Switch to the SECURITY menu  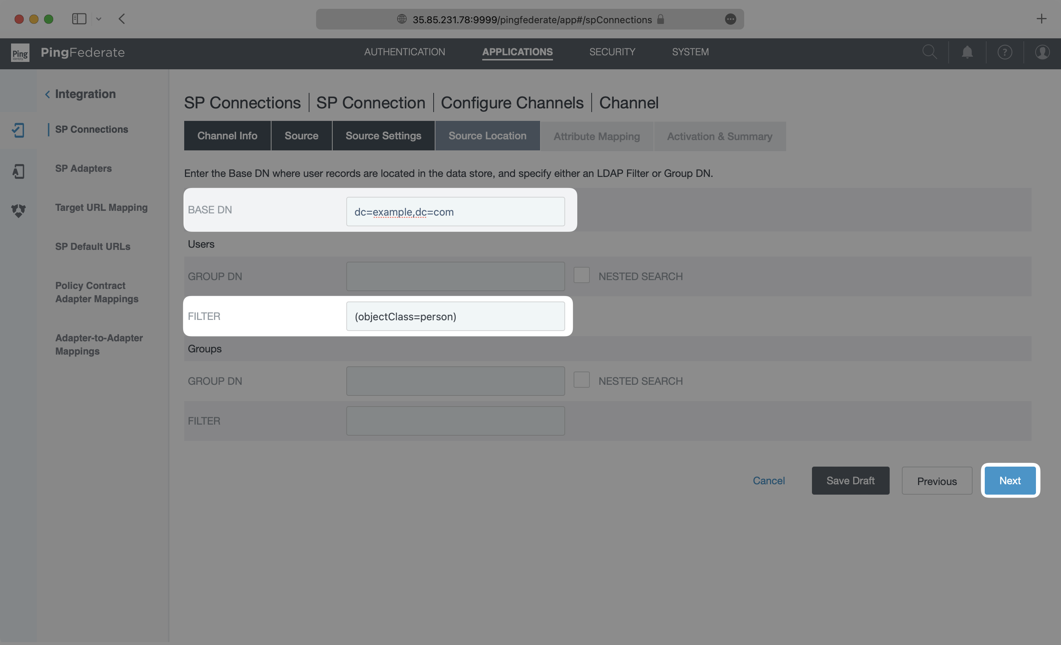tap(612, 52)
